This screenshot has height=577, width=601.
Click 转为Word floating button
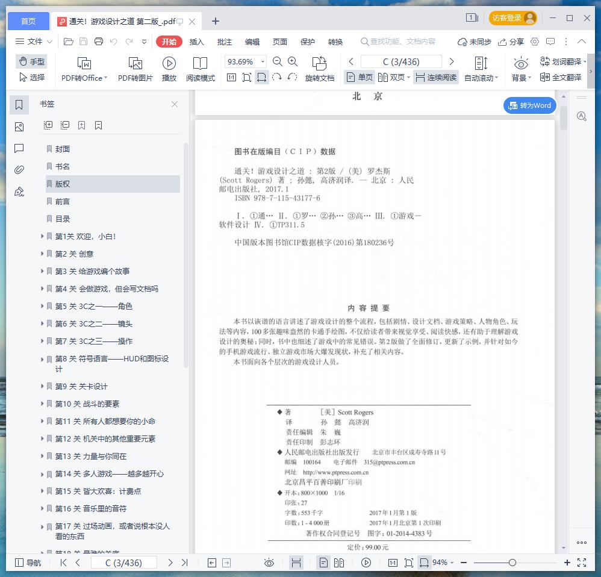click(530, 105)
